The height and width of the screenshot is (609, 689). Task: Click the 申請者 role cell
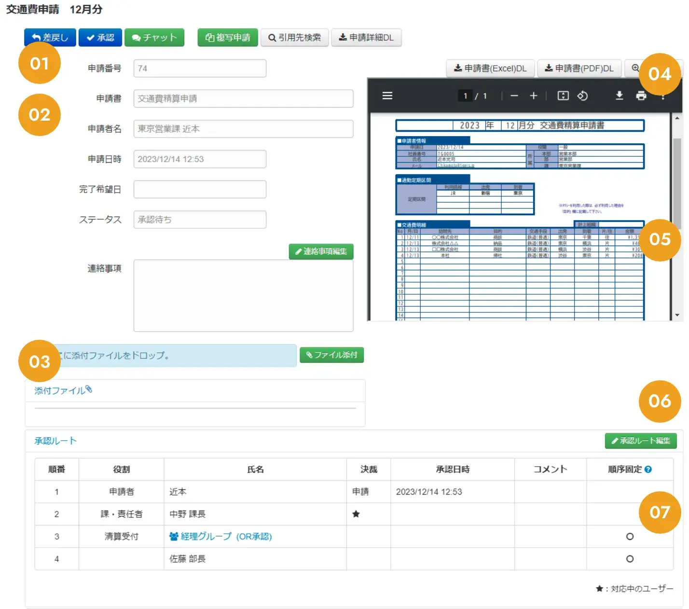pyautogui.click(x=122, y=492)
